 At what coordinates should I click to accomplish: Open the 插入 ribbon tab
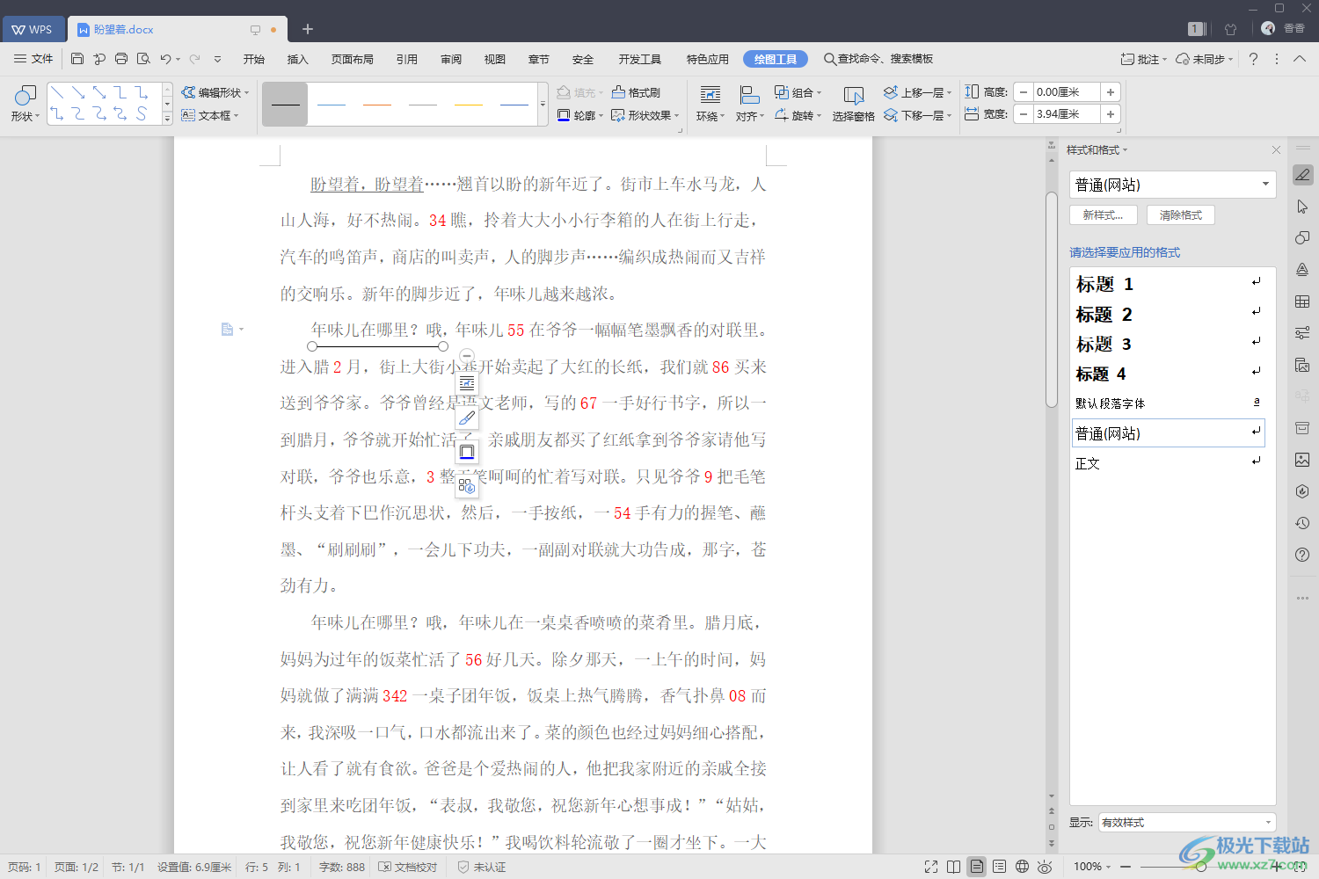click(x=298, y=59)
